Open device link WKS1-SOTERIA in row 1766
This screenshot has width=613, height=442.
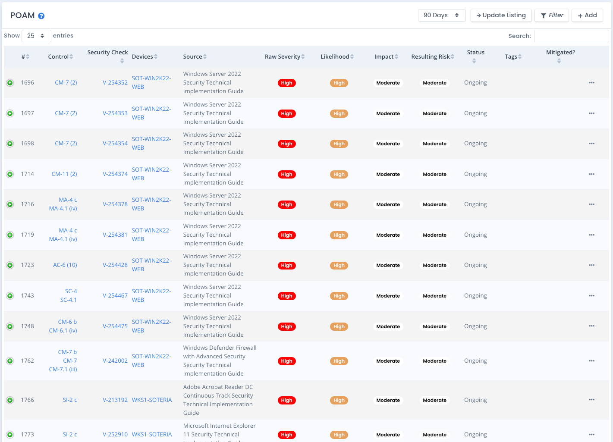click(152, 400)
